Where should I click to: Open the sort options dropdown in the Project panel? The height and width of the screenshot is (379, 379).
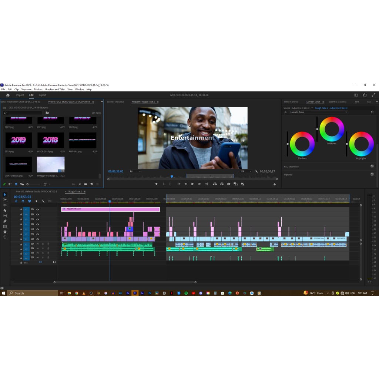pyautogui.click(x=46, y=184)
